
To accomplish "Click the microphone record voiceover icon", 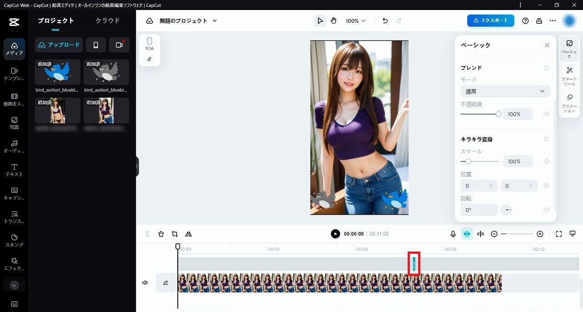I will click(x=453, y=234).
